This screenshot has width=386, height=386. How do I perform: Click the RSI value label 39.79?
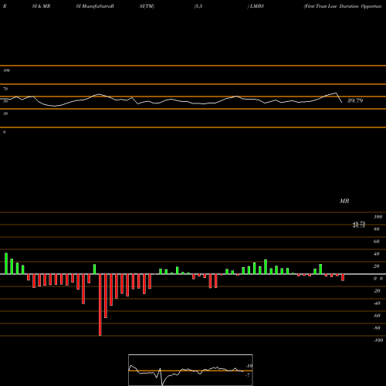[x=355, y=100]
